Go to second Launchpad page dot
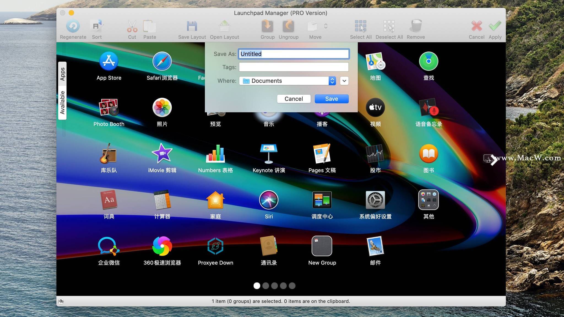 (265, 286)
